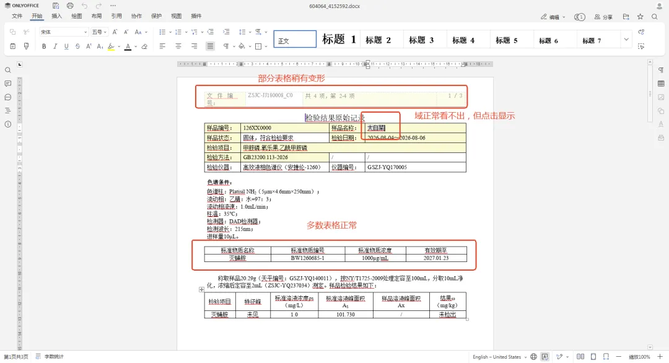
Task: Decrease the font size
Action: [x=126, y=32]
